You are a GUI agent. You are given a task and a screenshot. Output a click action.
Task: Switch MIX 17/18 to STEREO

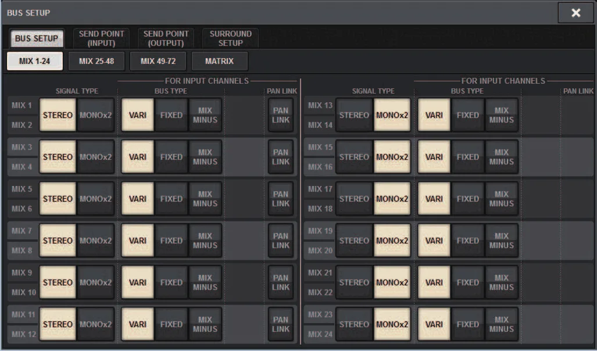pyautogui.click(x=354, y=199)
